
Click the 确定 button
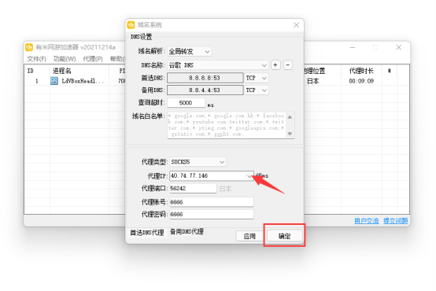point(284,236)
